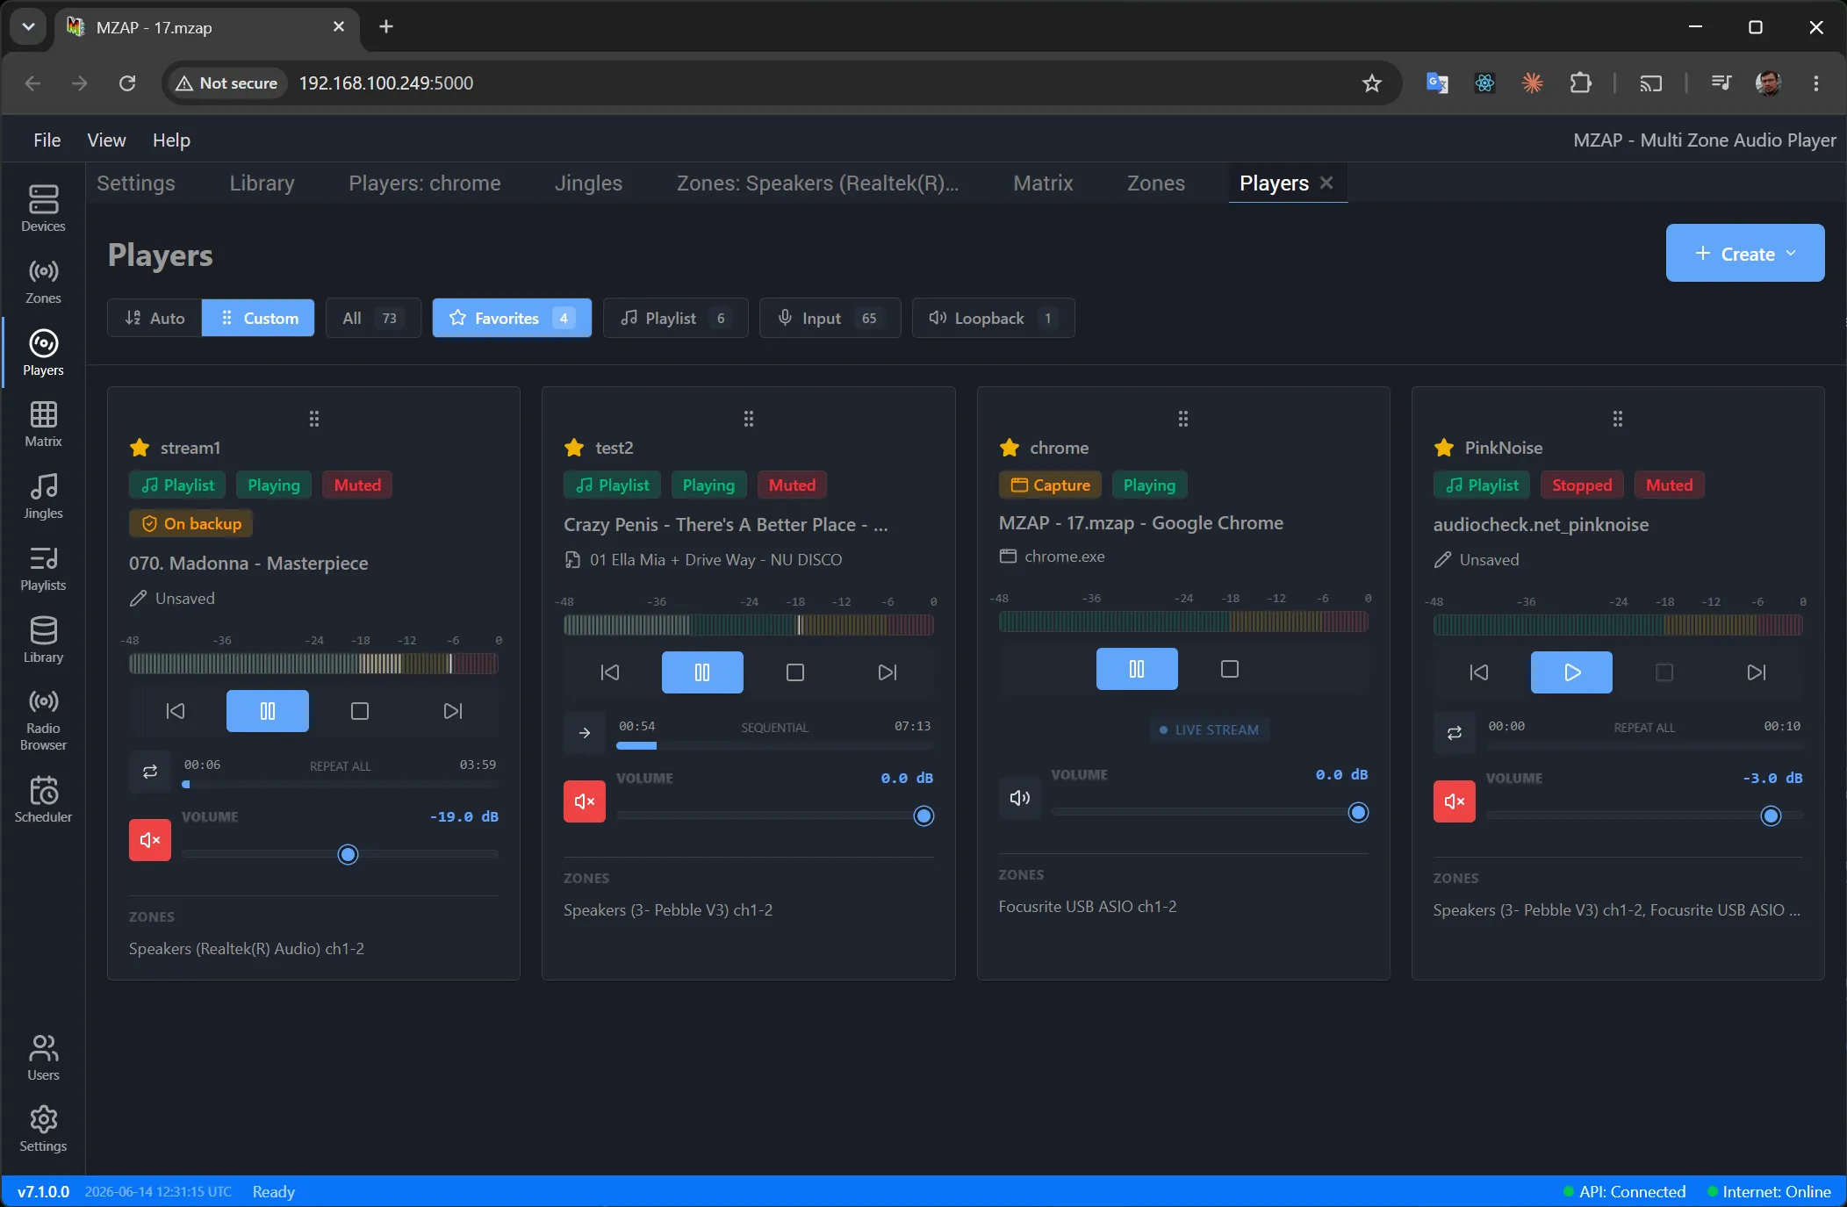Pause the stream1 player
Screen dimensions: 1847x1207
click(x=268, y=711)
